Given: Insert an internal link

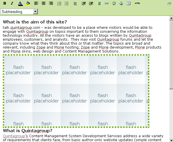Looking at the screenshot, I should pyautogui.click(x=106, y=3).
